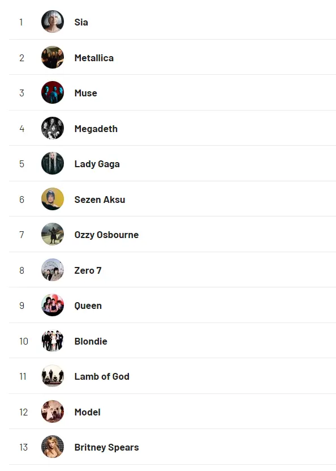
Task: Click the Megadeth artist name
Action: click(x=96, y=129)
